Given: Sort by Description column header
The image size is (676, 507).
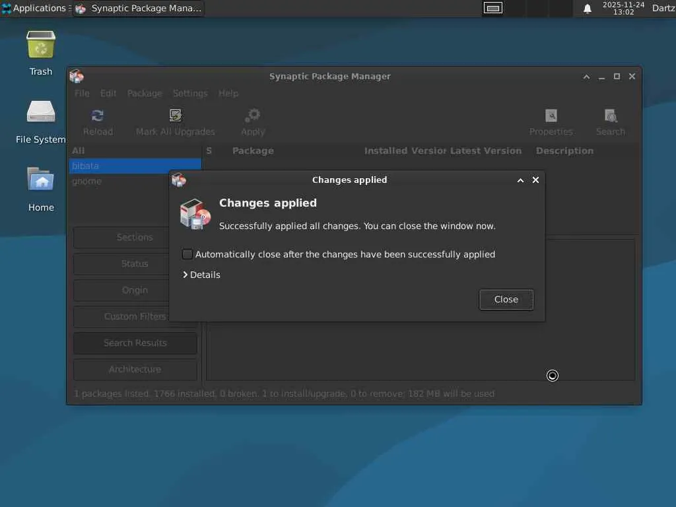Looking at the screenshot, I should [565, 151].
